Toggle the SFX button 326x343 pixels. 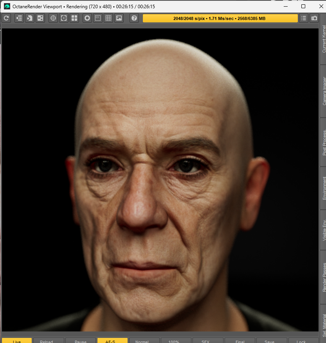click(x=208, y=341)
